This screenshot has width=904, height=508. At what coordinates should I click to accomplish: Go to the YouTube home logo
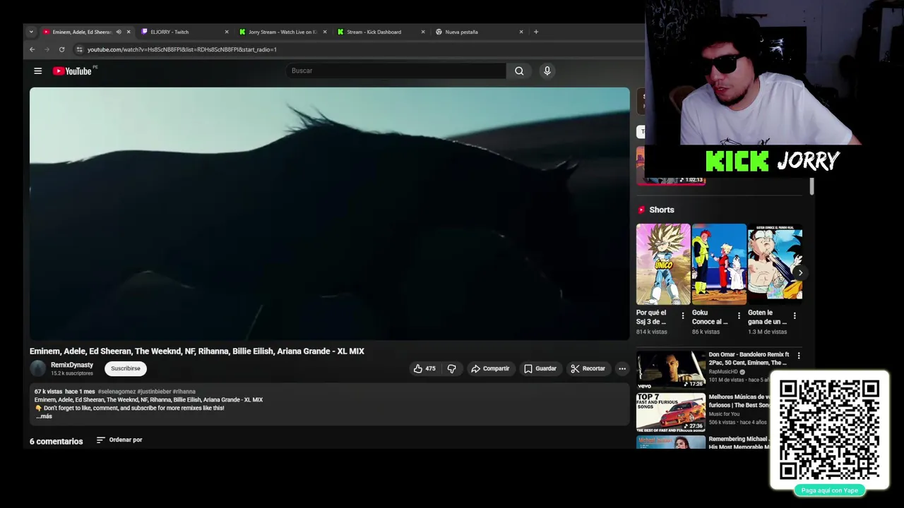point(73,71)
